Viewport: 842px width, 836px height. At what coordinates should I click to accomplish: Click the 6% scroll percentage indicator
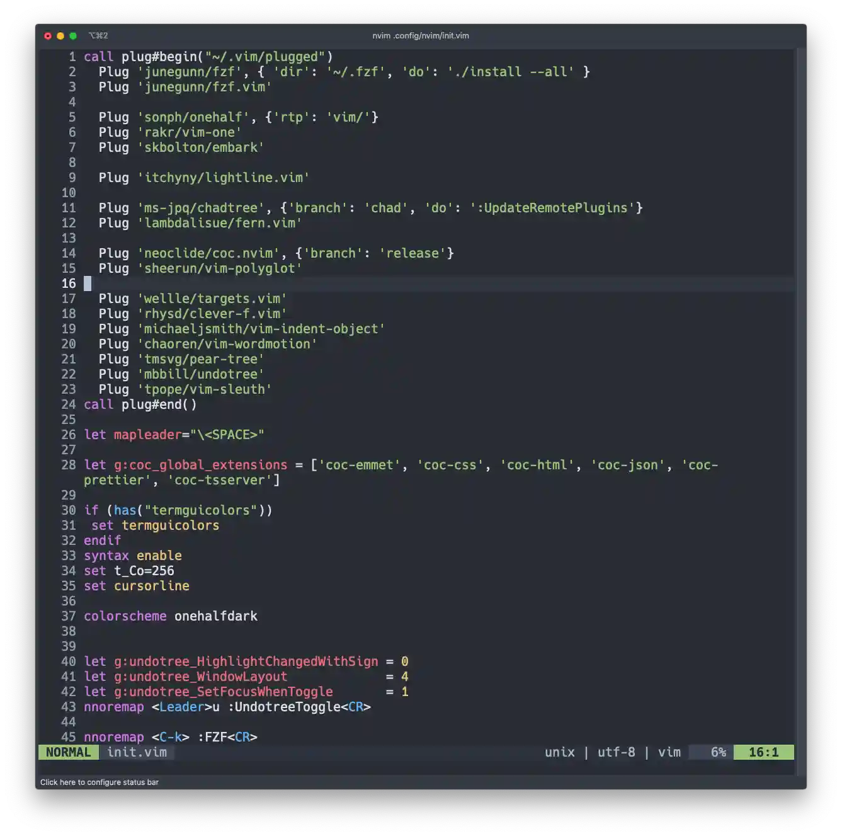[718, 752]
